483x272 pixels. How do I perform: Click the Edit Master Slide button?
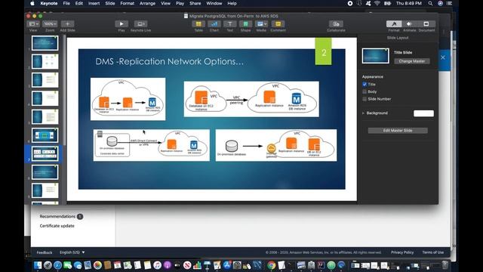(398, 131)
